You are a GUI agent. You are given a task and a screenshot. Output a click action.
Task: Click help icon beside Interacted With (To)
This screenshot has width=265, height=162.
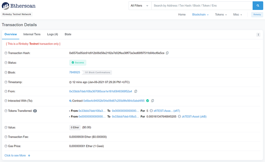pyautogui.click(x=6, y=101)
